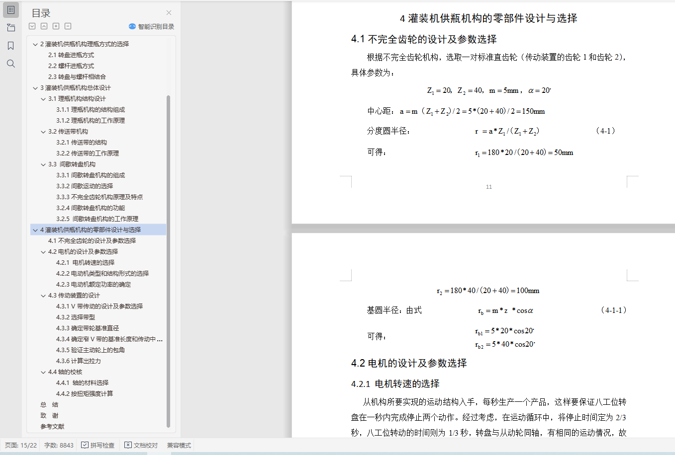This screenshot has width=675, height=455.
Task: Go to 4.2.1 电机转速的选择 in outline
Action: [x=86, y=263]
